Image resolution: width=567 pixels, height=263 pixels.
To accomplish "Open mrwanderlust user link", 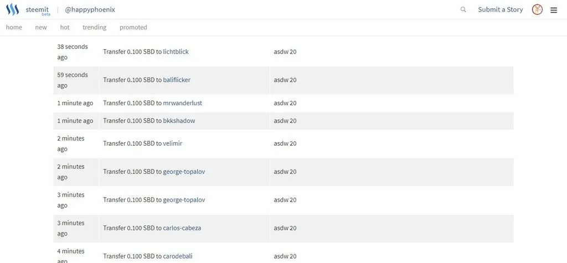I will (183, 103).
